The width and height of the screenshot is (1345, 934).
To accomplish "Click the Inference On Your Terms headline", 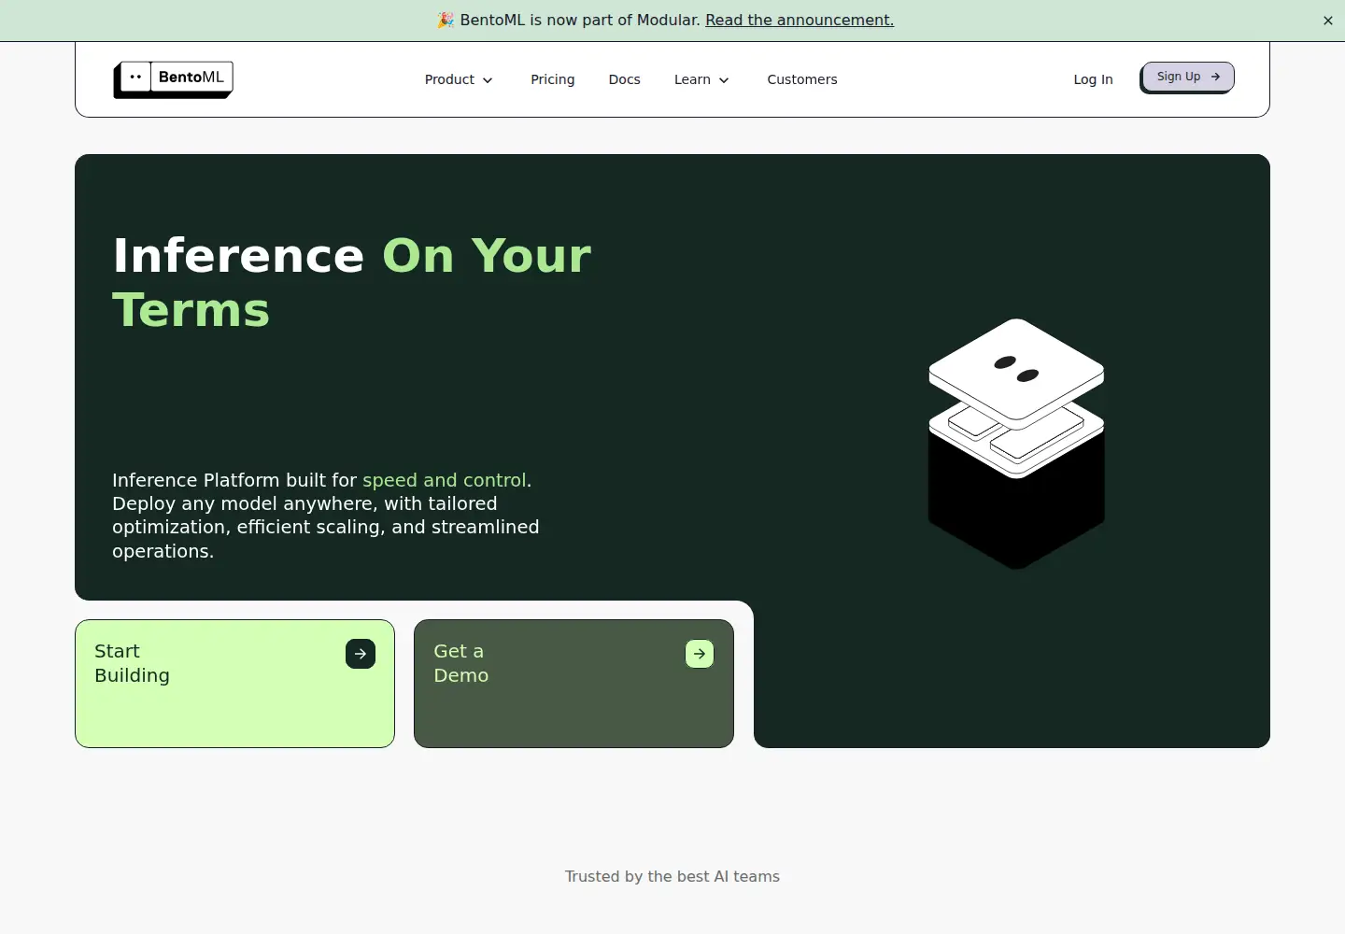I will tap(352, 282).
